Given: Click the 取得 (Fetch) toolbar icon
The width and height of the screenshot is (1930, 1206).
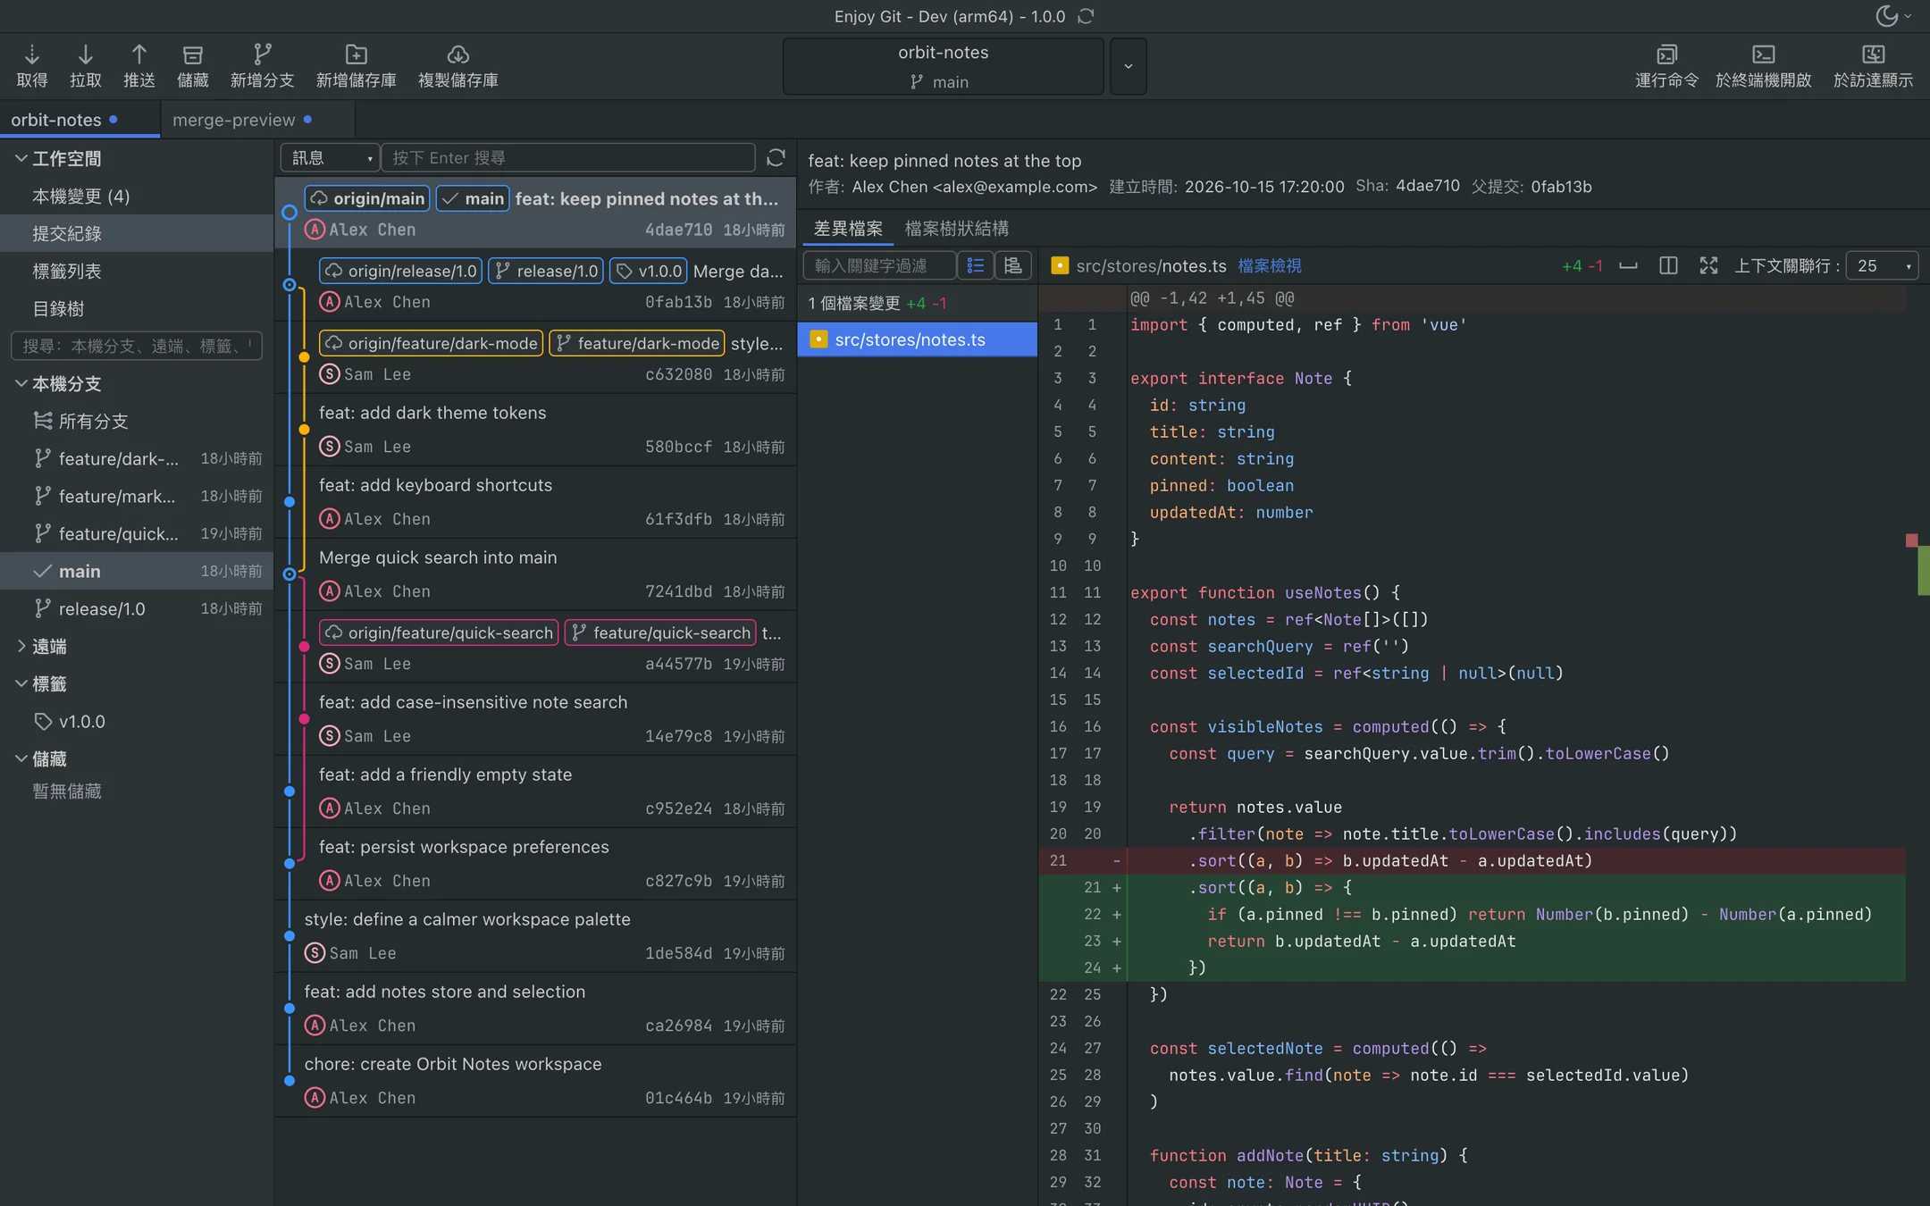Looking at the screenshot, I should (31, 55).
